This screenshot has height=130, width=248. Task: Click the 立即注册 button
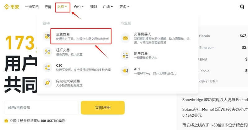103,108
